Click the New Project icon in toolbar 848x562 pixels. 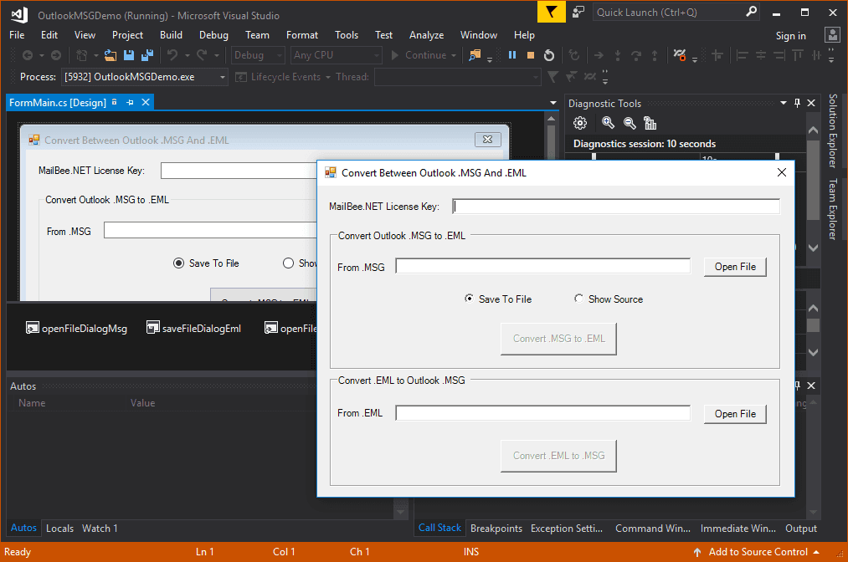[82, 55]
